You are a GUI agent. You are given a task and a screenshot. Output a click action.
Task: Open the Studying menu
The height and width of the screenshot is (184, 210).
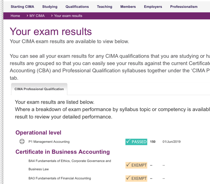coord(50,7)
